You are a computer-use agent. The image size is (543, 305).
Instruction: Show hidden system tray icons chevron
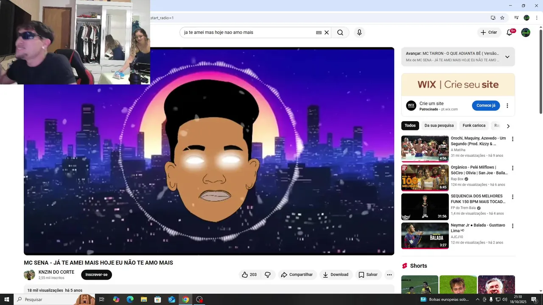(x=478, y=299)
